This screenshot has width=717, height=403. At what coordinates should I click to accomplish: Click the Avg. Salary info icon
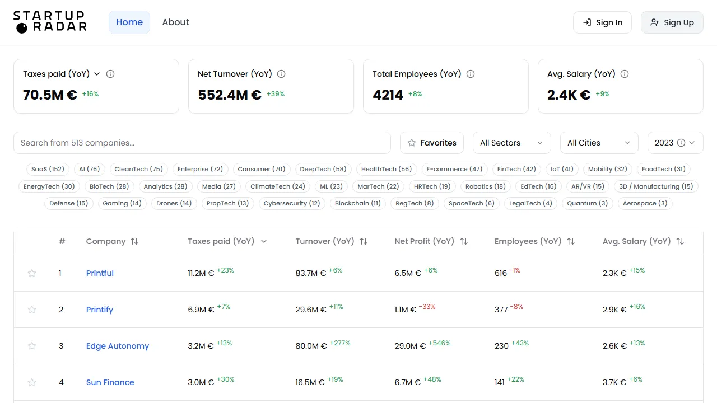624,73
